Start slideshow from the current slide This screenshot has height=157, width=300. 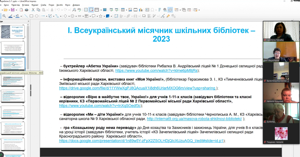(117, 10)
